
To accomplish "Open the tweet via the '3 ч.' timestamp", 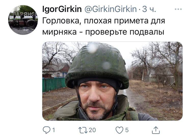I will pos(149,9).
